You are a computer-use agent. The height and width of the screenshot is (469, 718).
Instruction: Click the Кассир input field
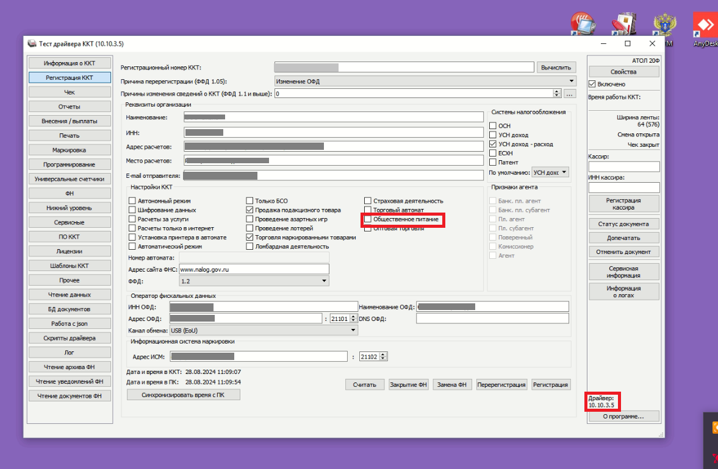coord(623,166)
